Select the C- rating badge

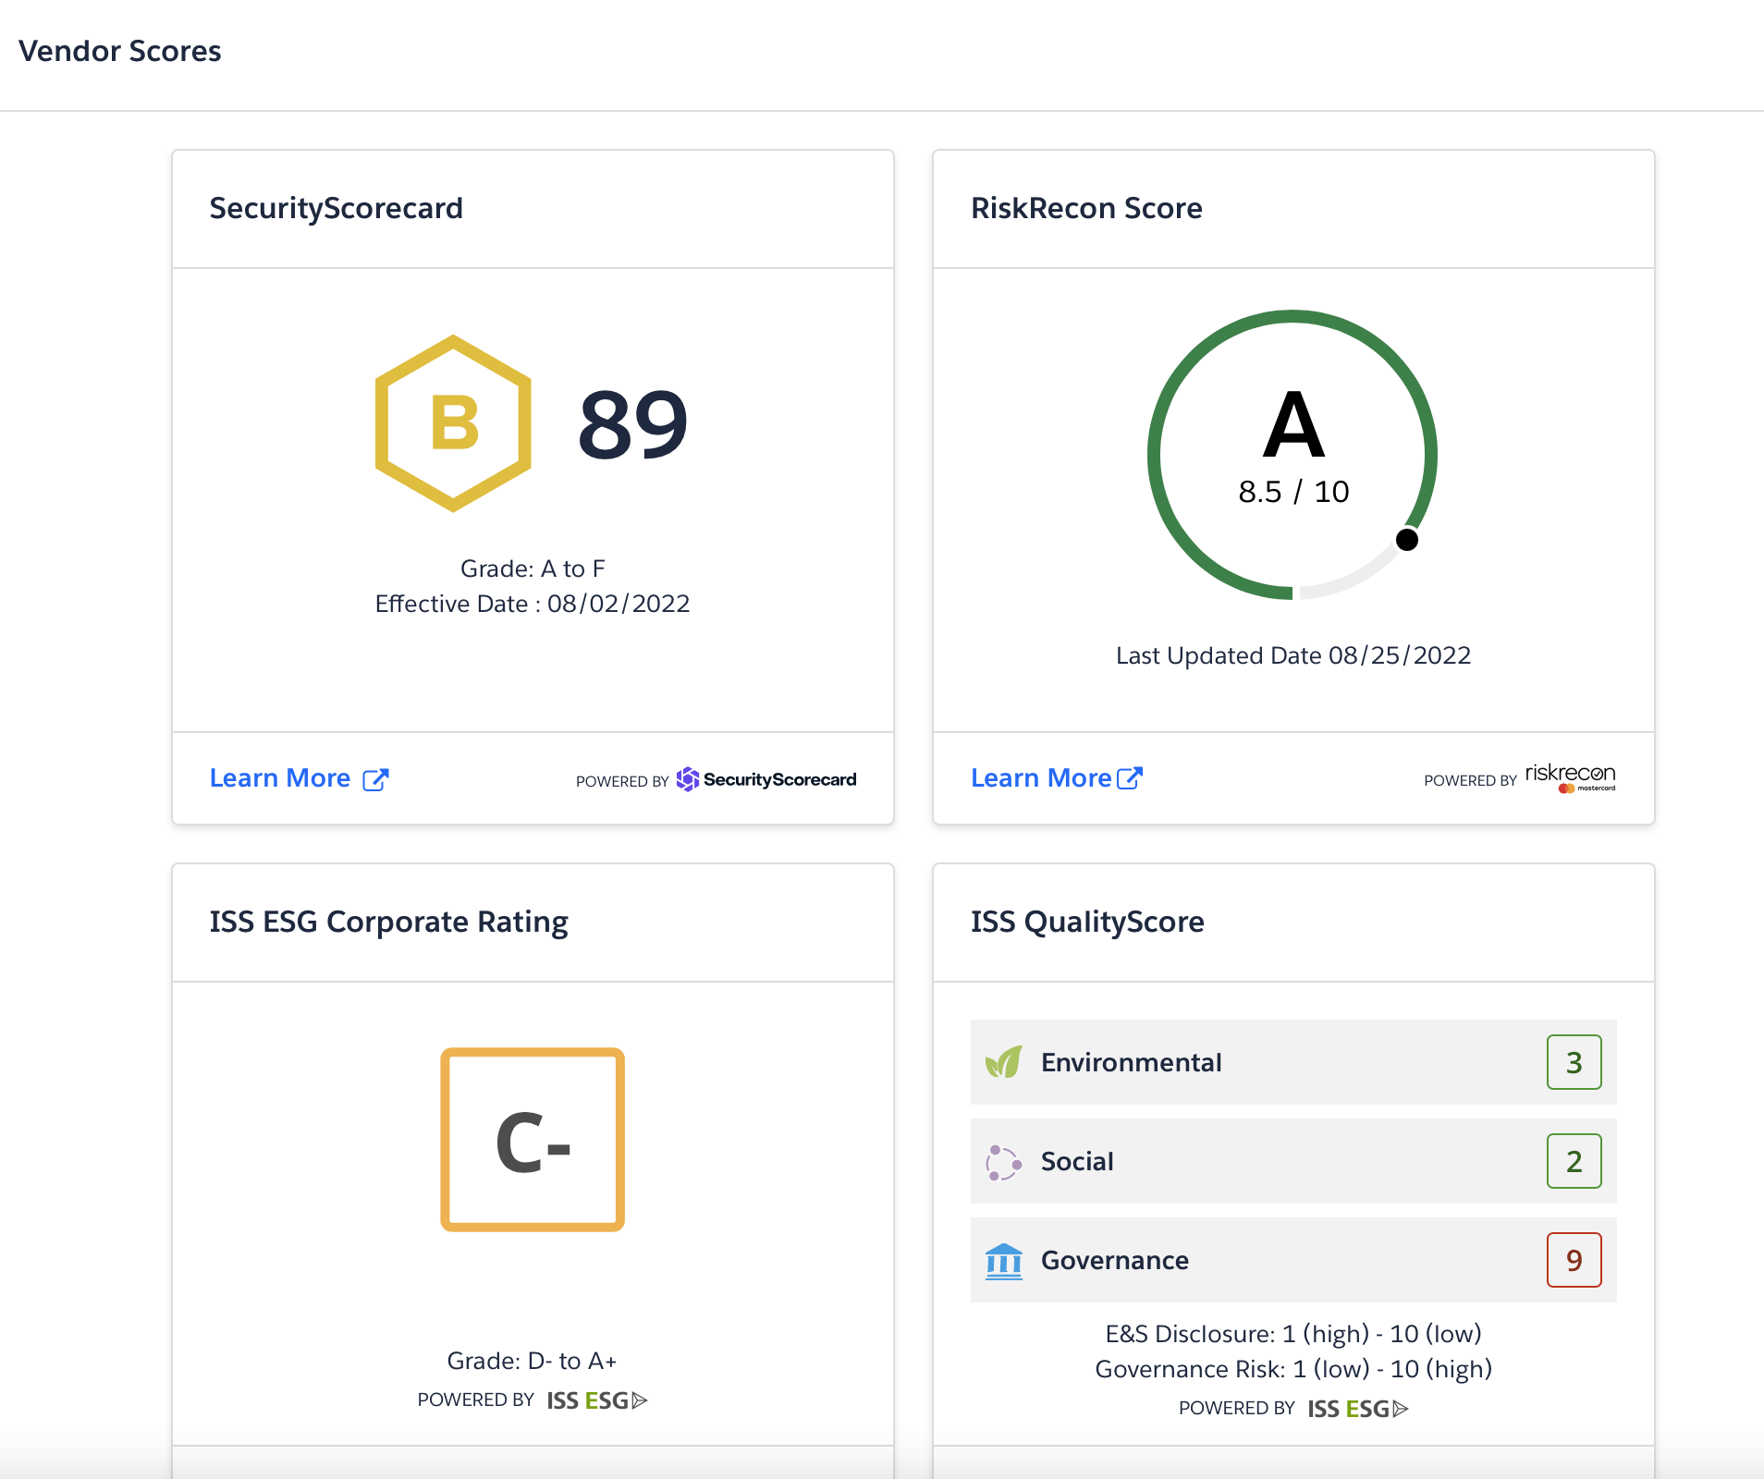pos(533,1139)
